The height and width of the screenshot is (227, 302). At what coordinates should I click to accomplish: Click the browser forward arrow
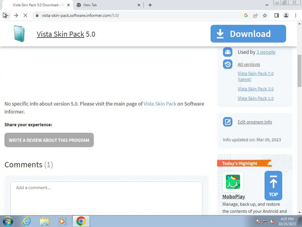click(x=16, y=15)
